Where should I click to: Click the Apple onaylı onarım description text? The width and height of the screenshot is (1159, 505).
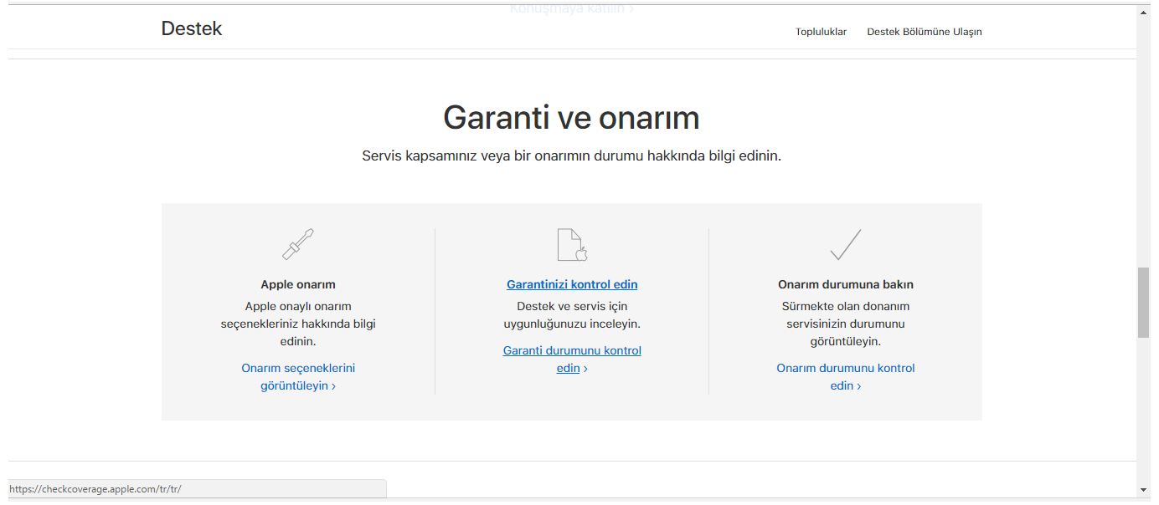coord(298,324)
